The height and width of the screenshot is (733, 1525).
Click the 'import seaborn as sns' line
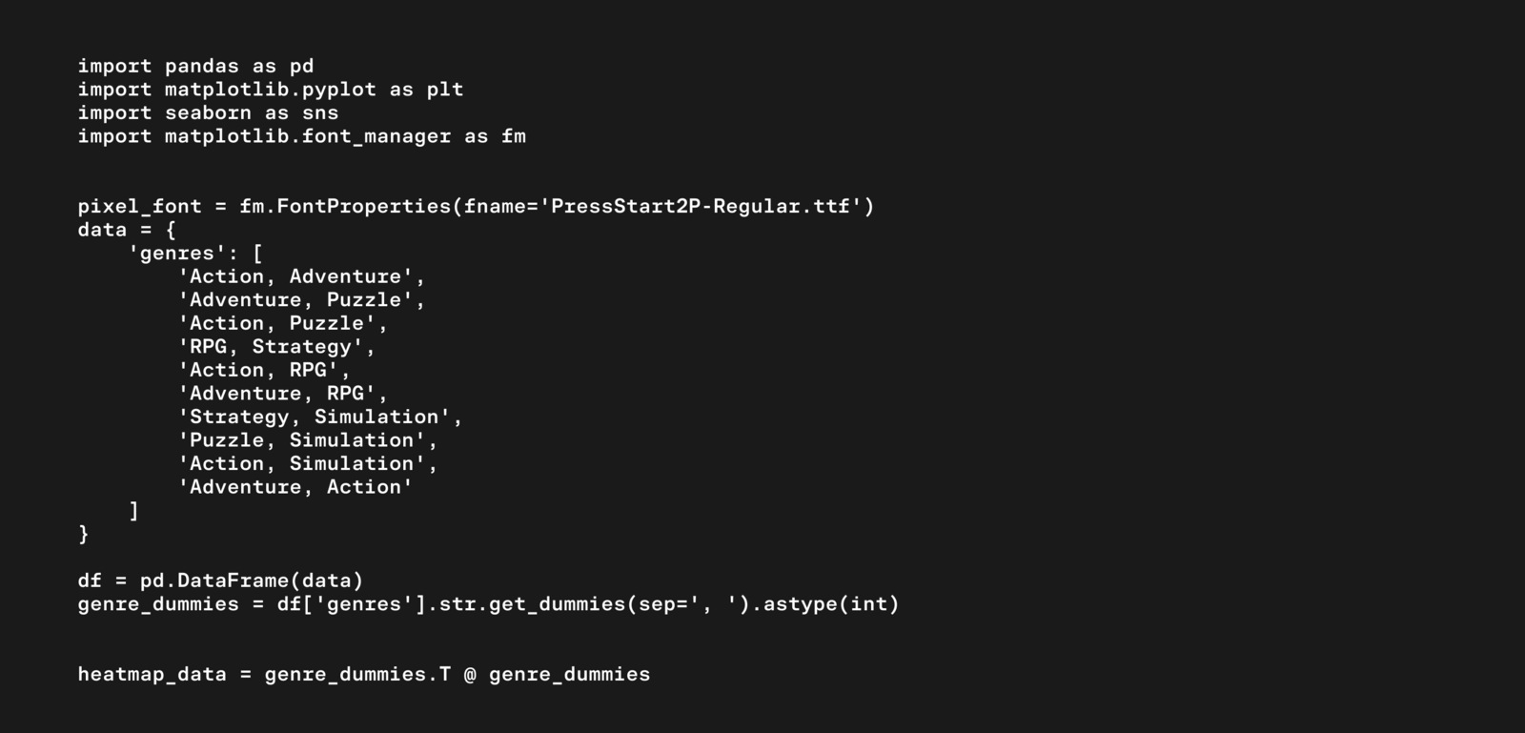[208, 112]
